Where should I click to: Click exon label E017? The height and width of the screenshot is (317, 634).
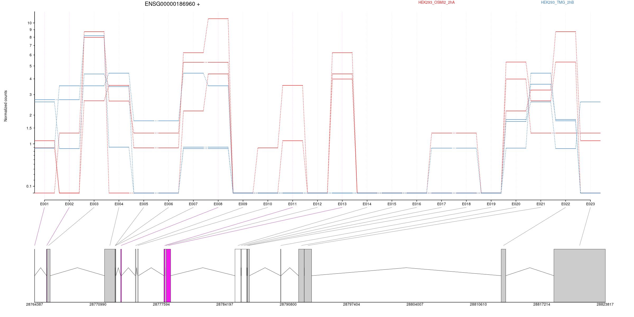click(x=441, y=204)
